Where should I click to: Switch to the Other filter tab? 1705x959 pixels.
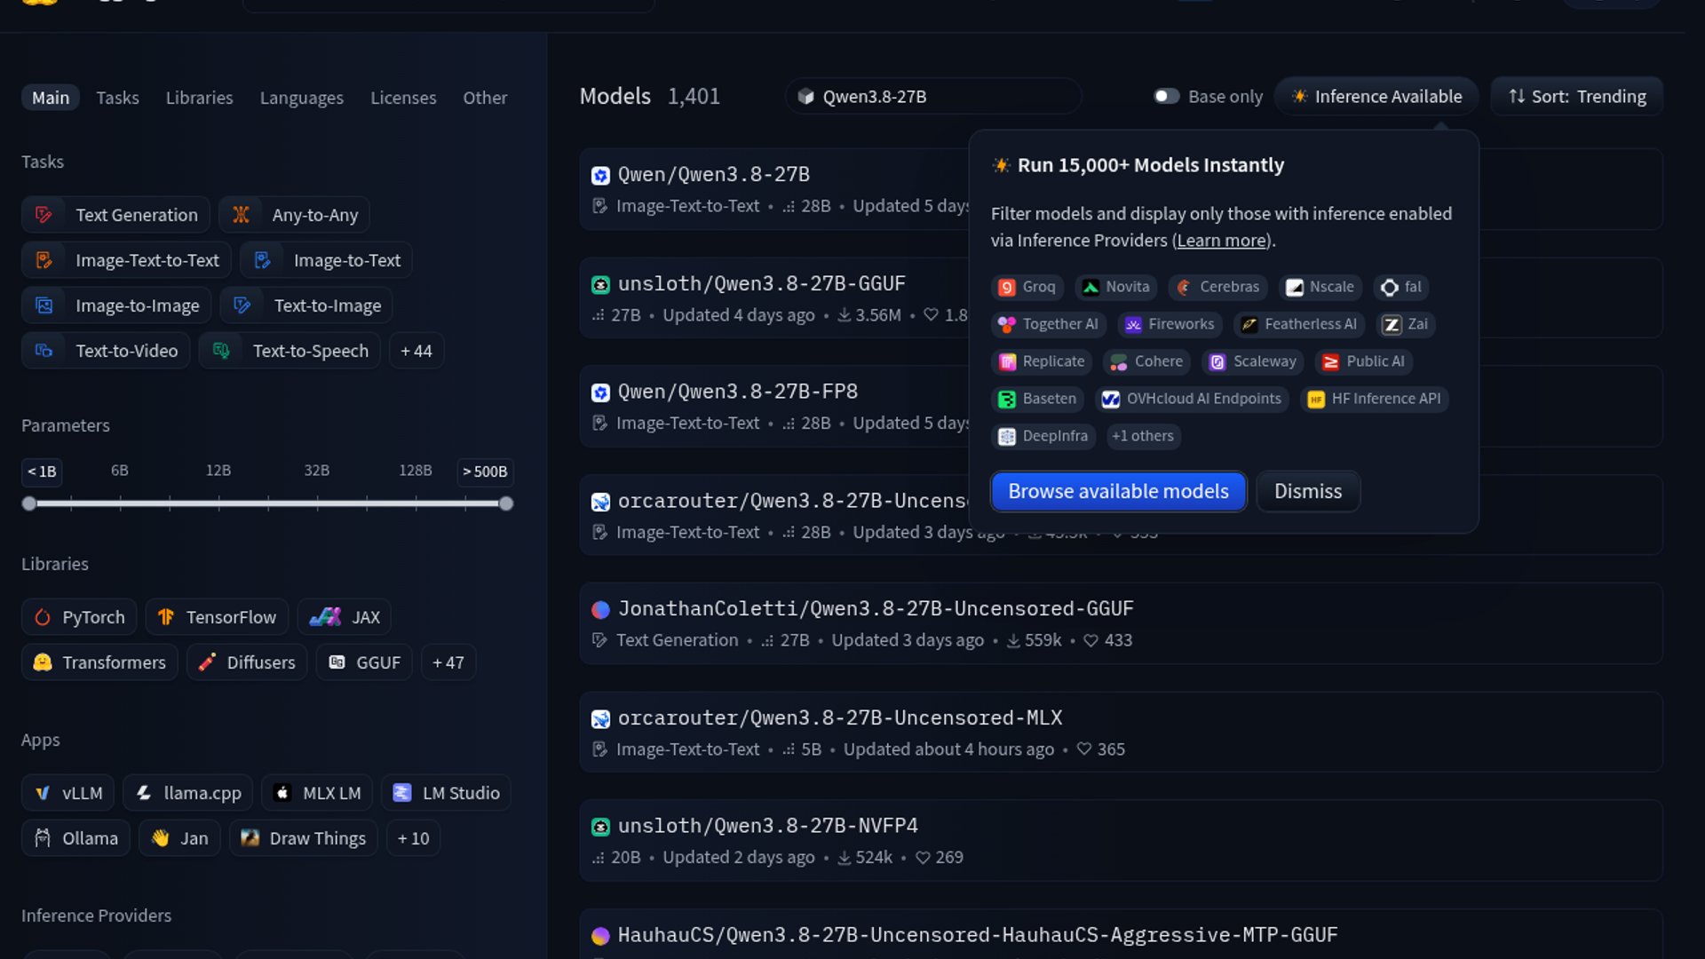[x=485, y=98]
